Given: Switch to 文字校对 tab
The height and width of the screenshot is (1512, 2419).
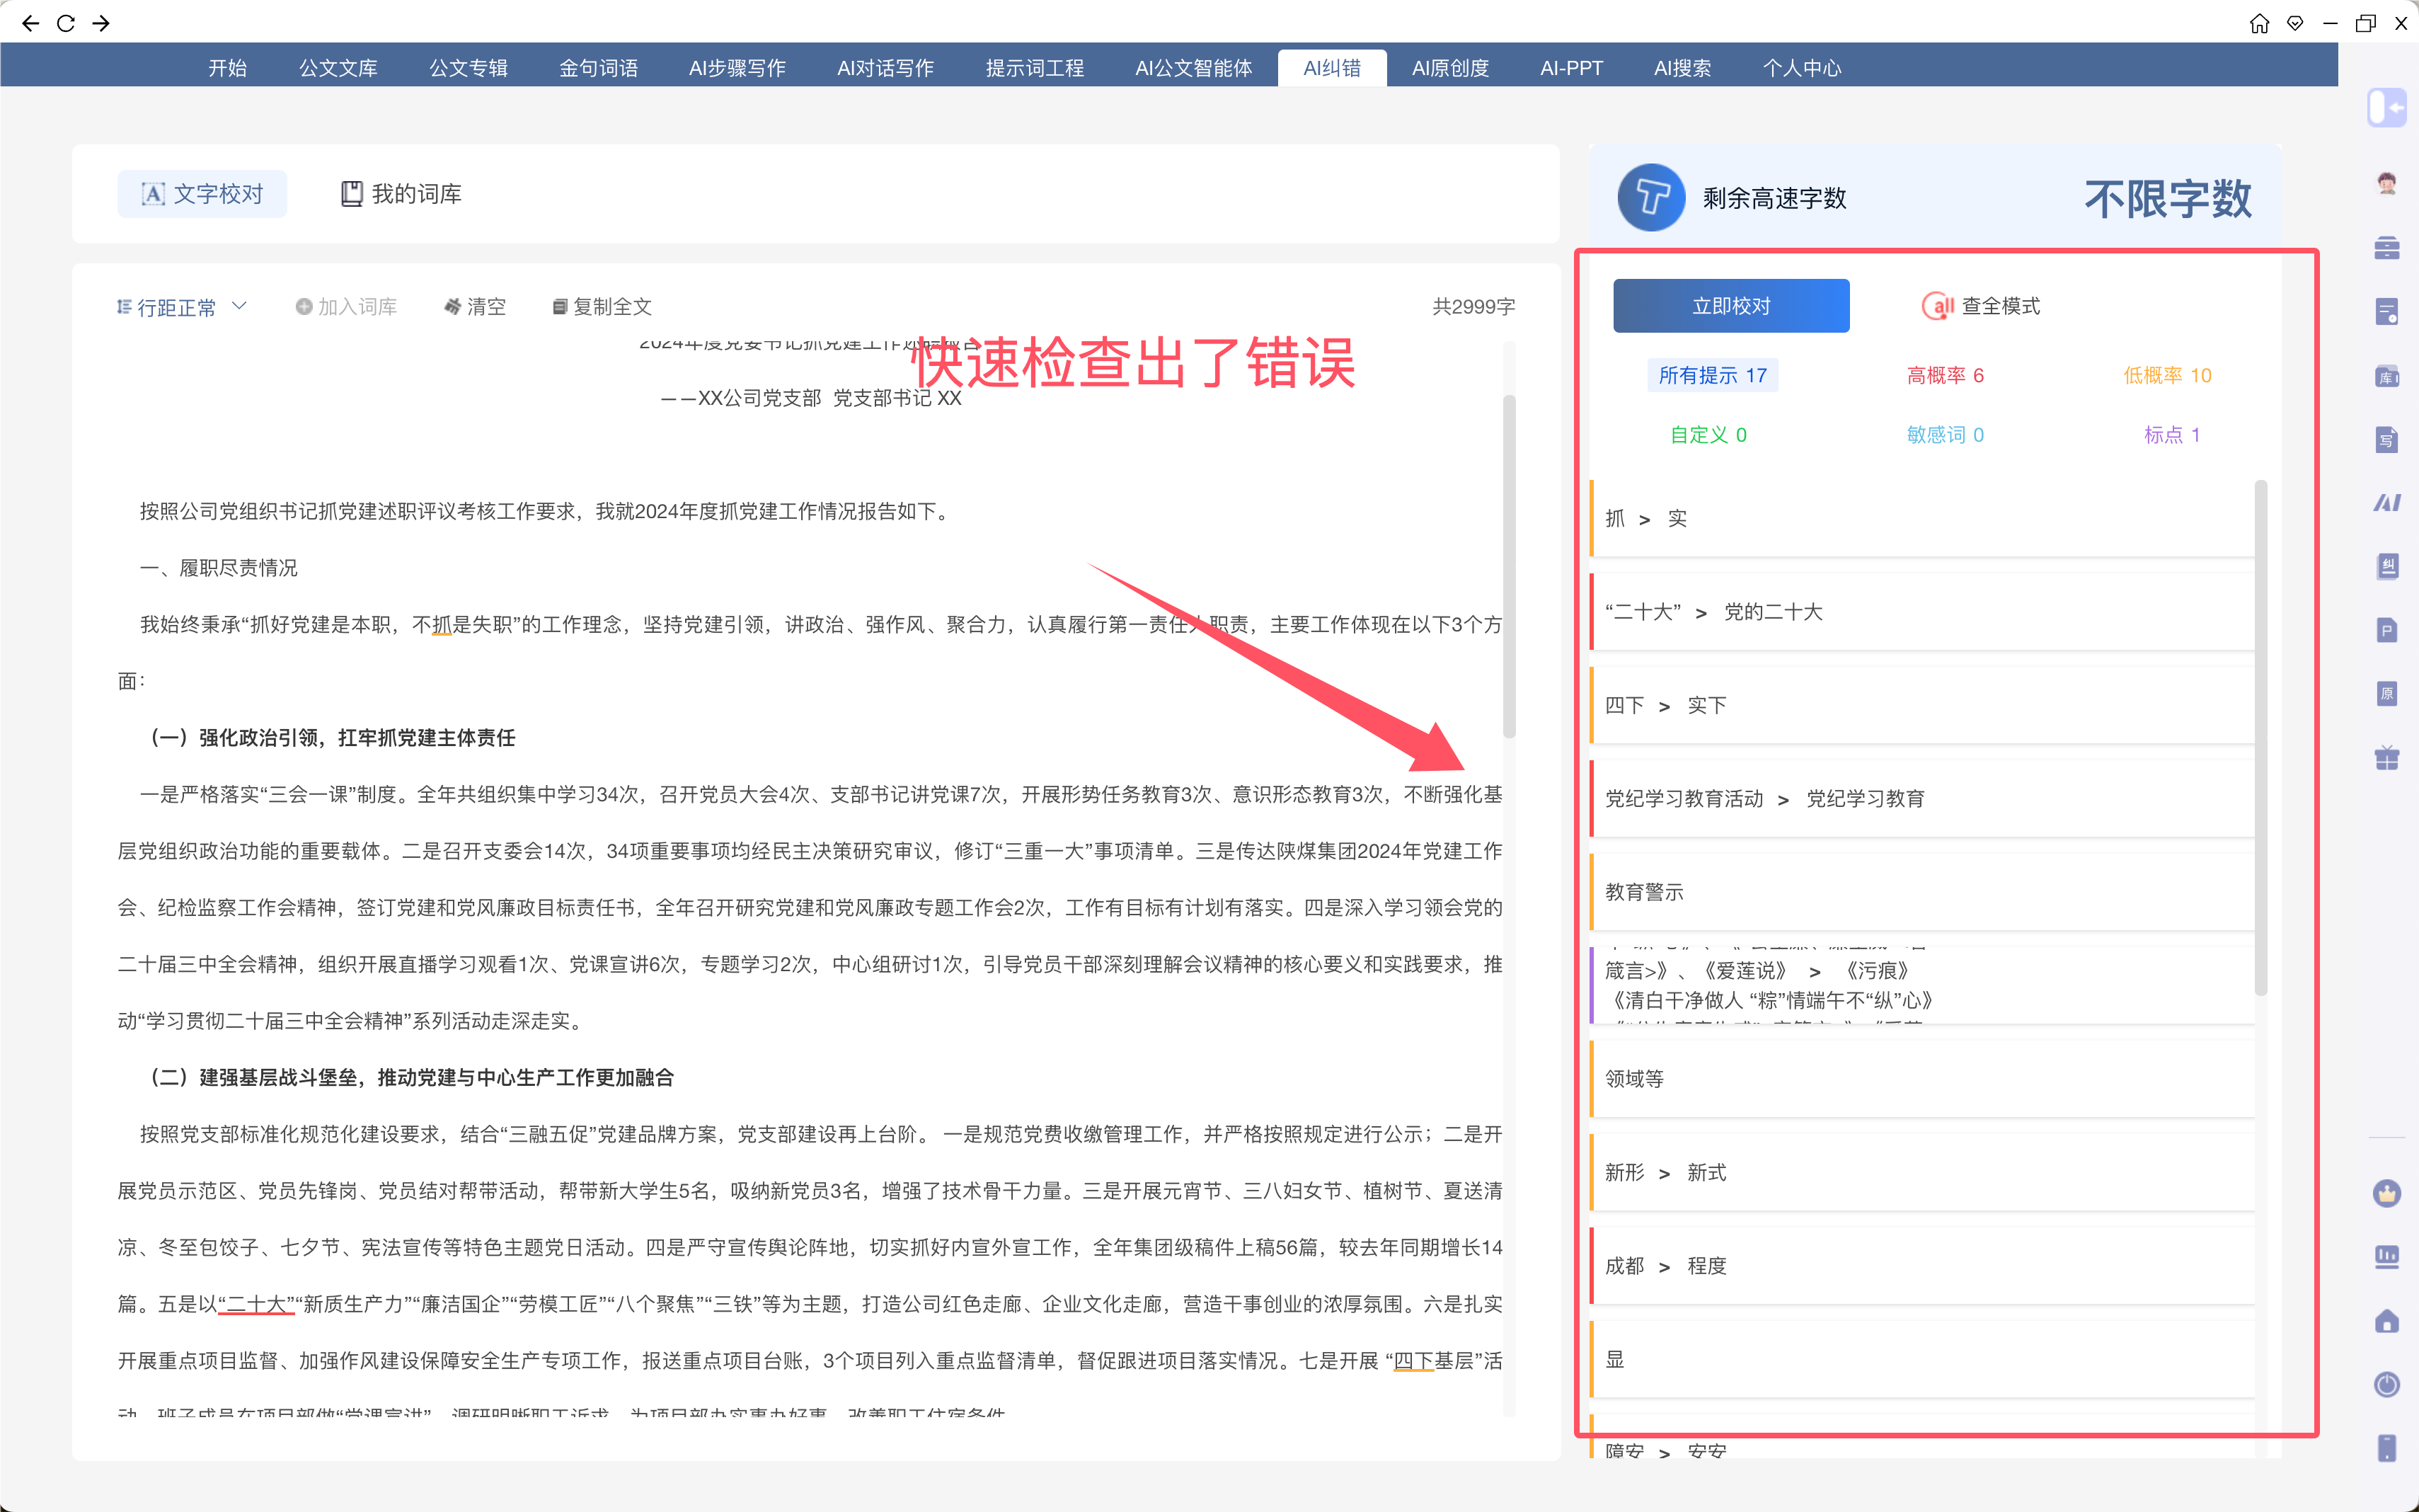Looking at the screenshot, I should (x=202, y=194).
